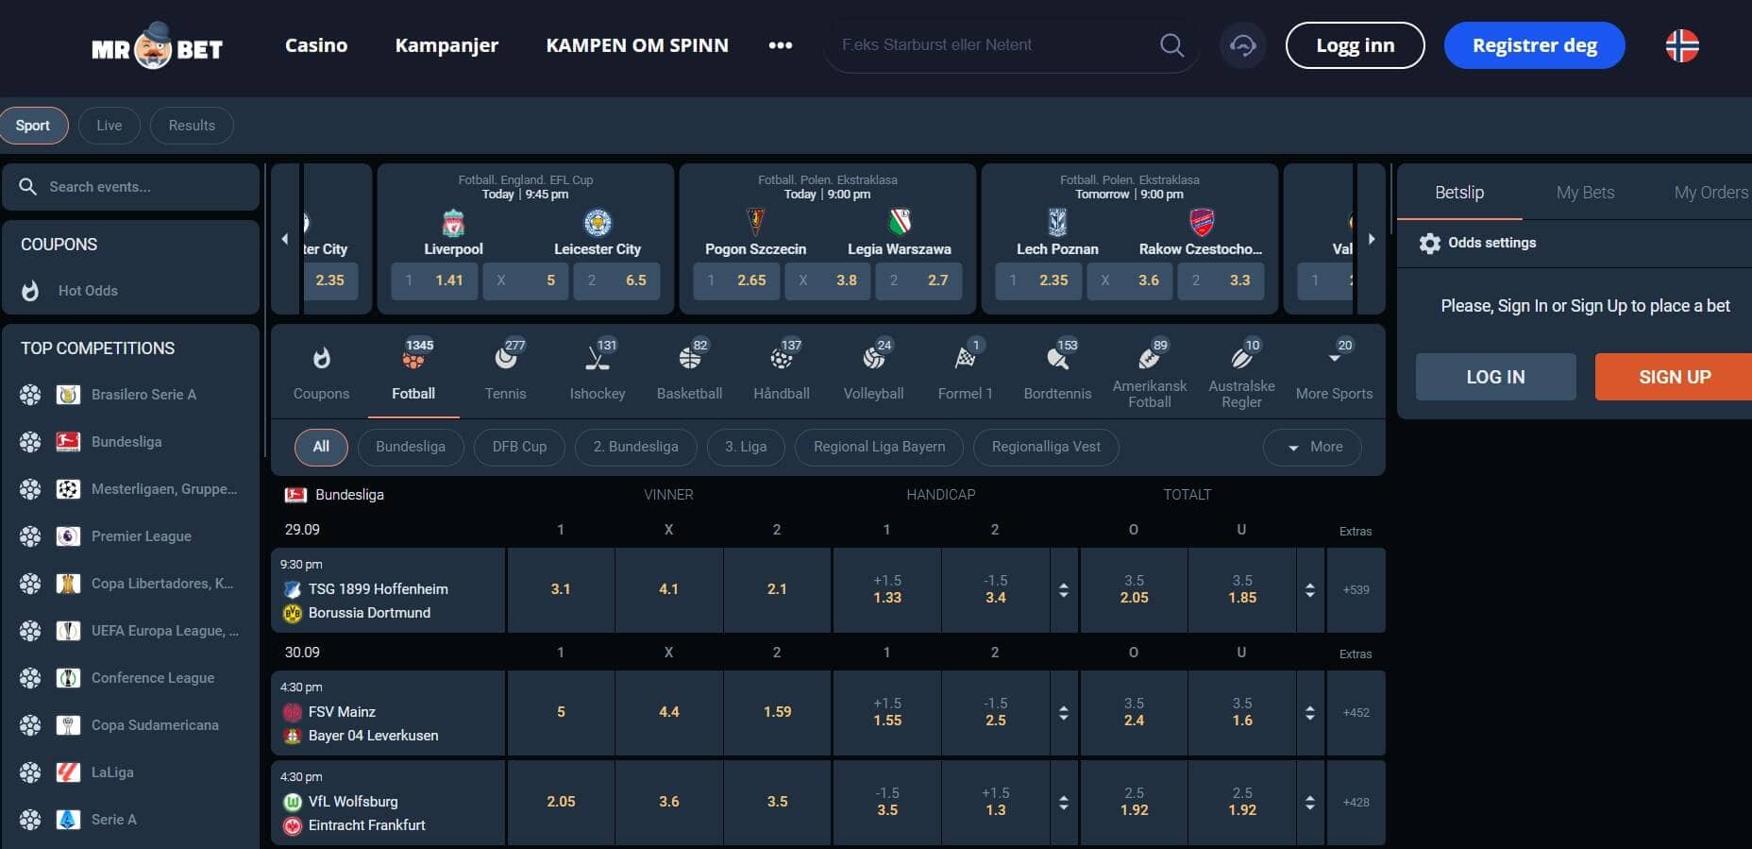Select the Amerikansk Fotball icon
Viewport: 1752px width, 849px height.
pyautogui.click(x=1150, y=357)
